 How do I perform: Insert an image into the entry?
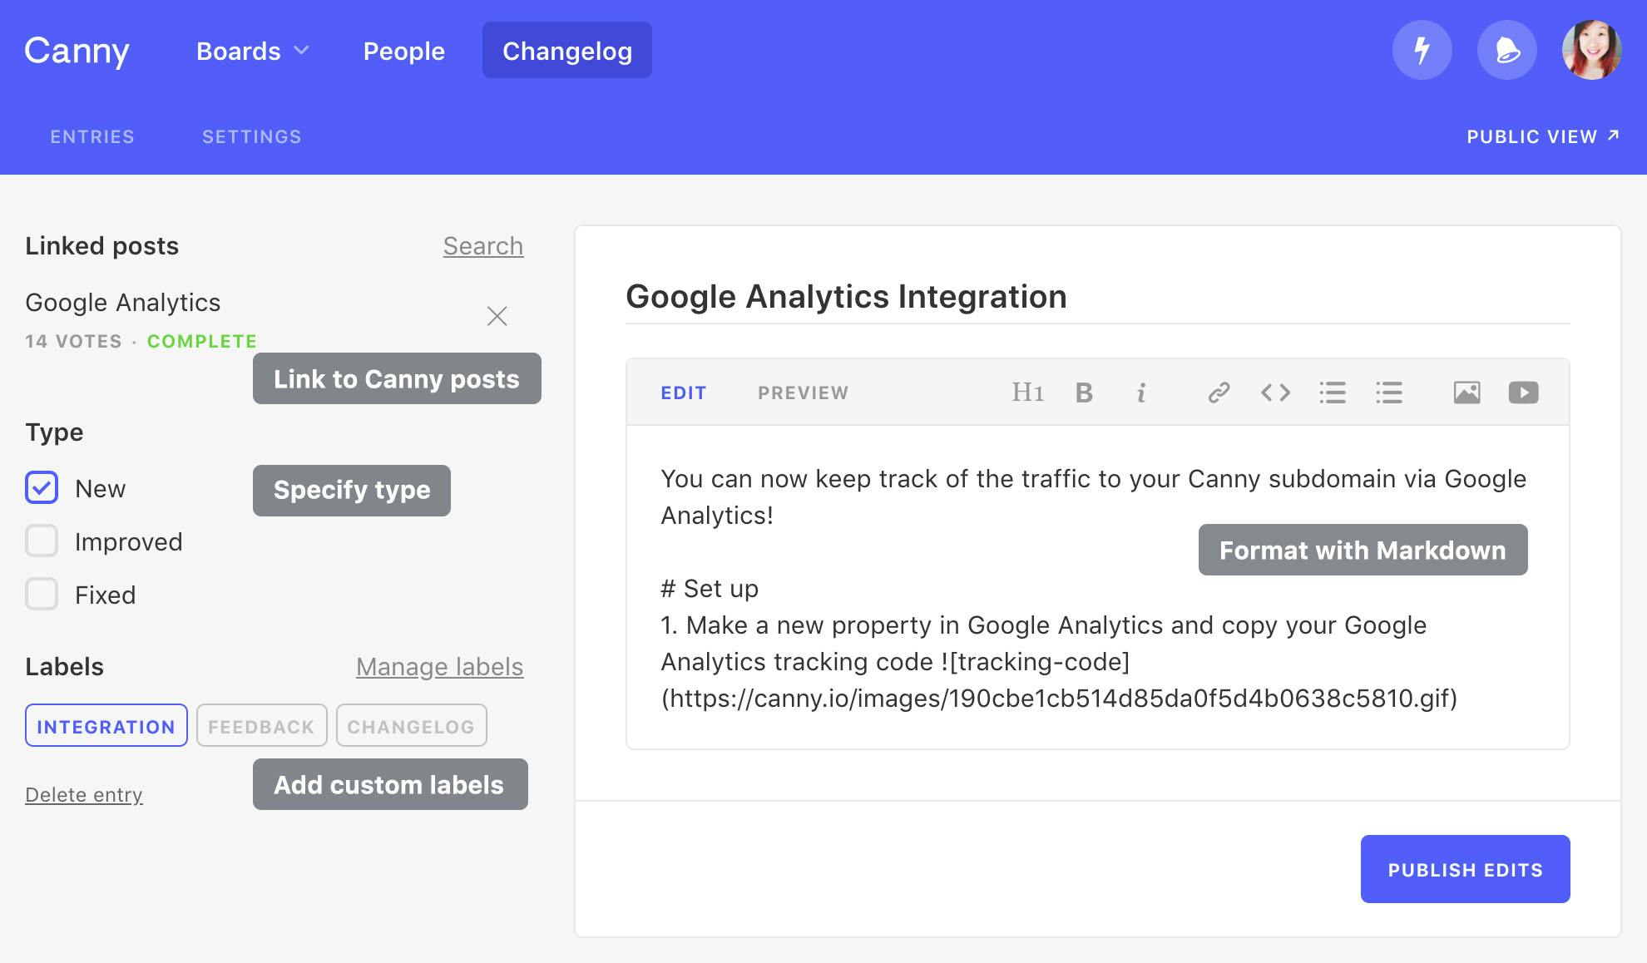(x=1466, y=393)
